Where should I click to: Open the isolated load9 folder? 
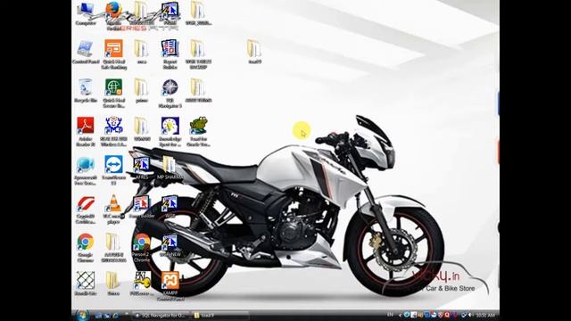(x=254, y=53)
